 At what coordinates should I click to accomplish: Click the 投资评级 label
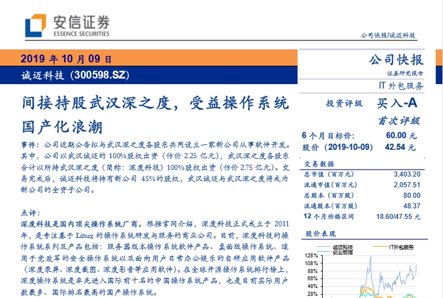(344, 103)
